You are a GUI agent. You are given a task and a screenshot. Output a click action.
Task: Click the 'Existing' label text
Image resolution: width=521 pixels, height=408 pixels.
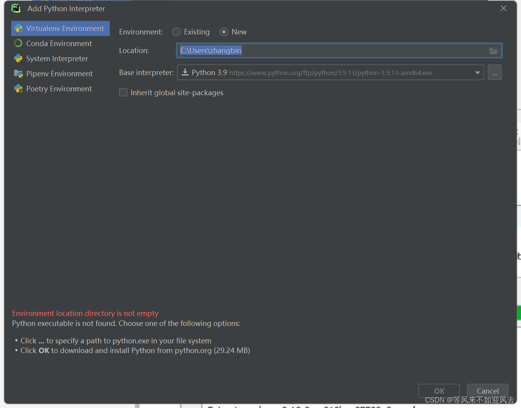197,32
